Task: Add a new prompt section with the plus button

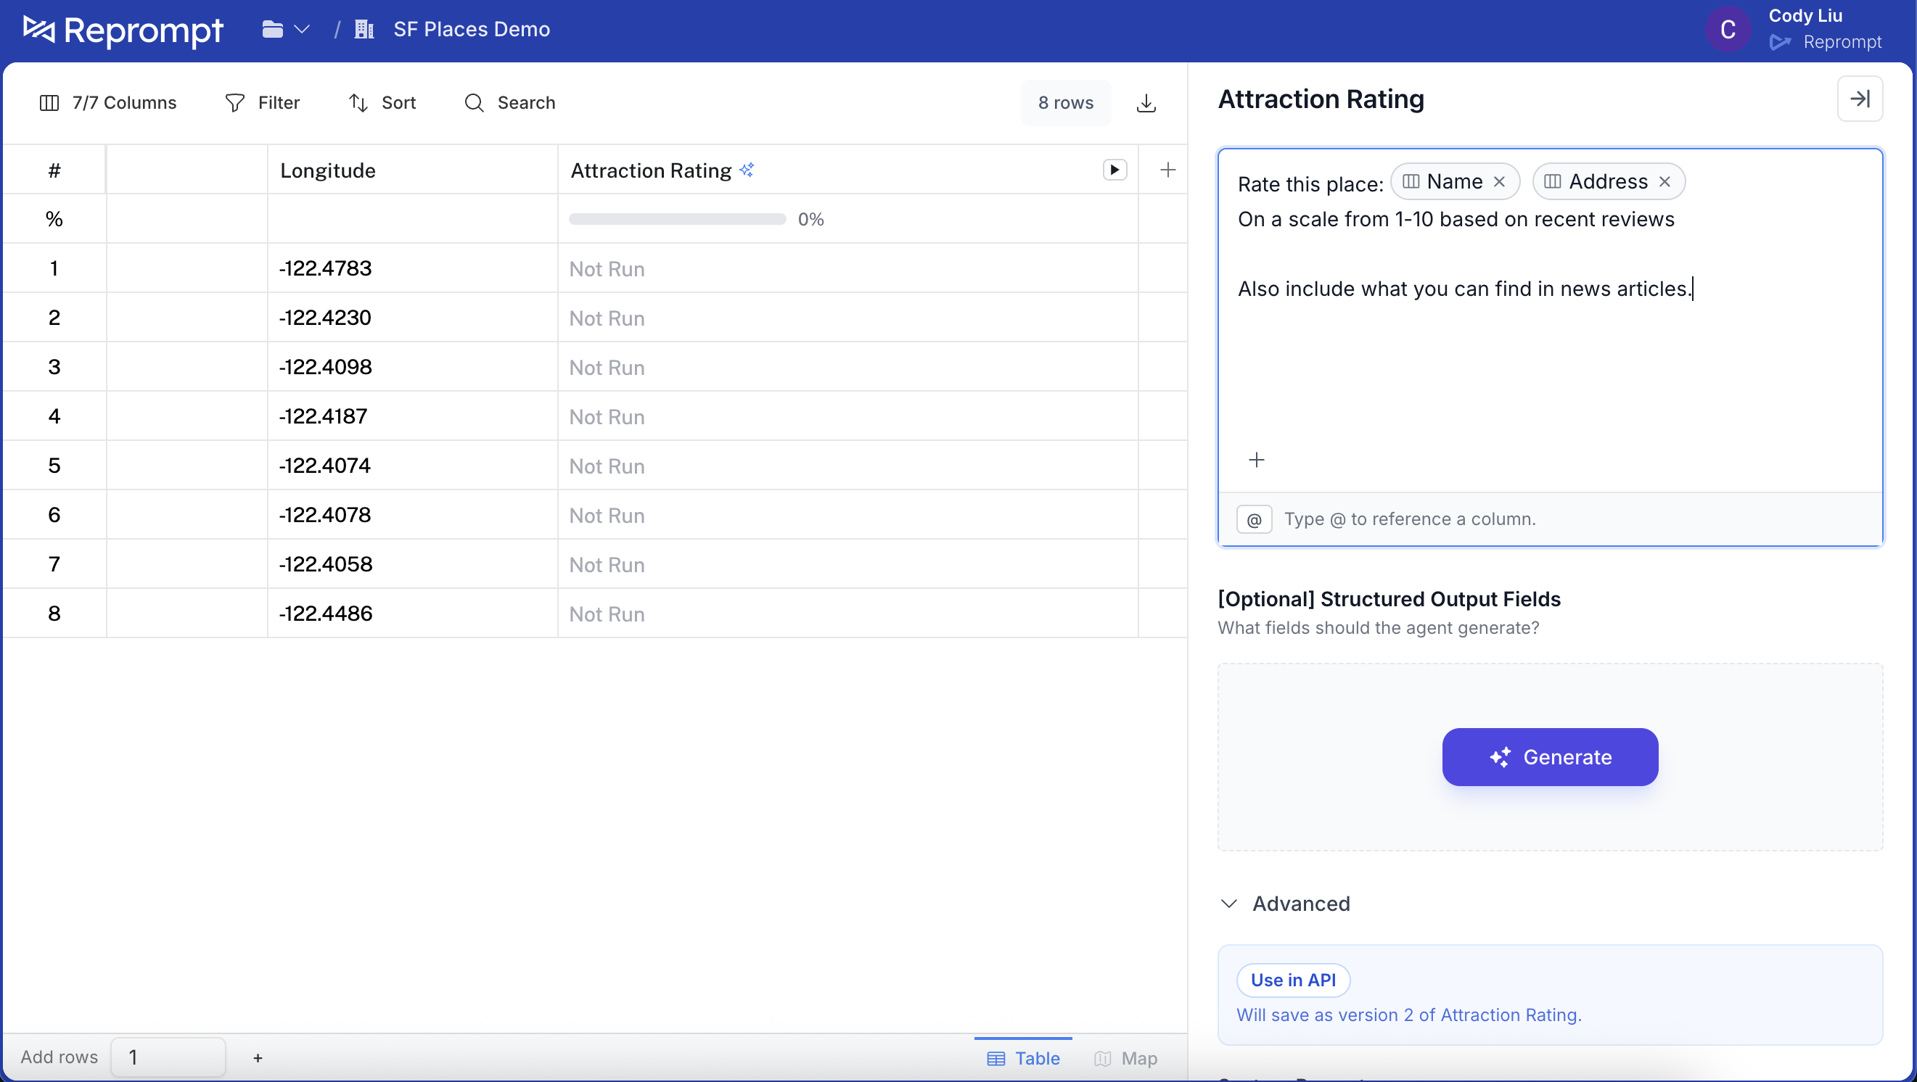Action: tap(1257, 460)
